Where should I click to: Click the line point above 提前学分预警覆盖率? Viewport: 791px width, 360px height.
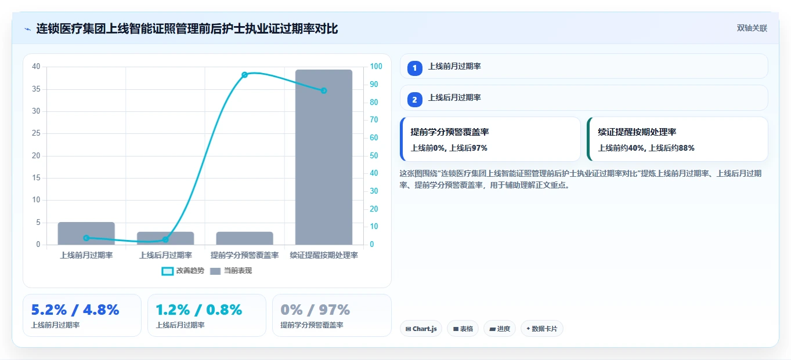244,75
